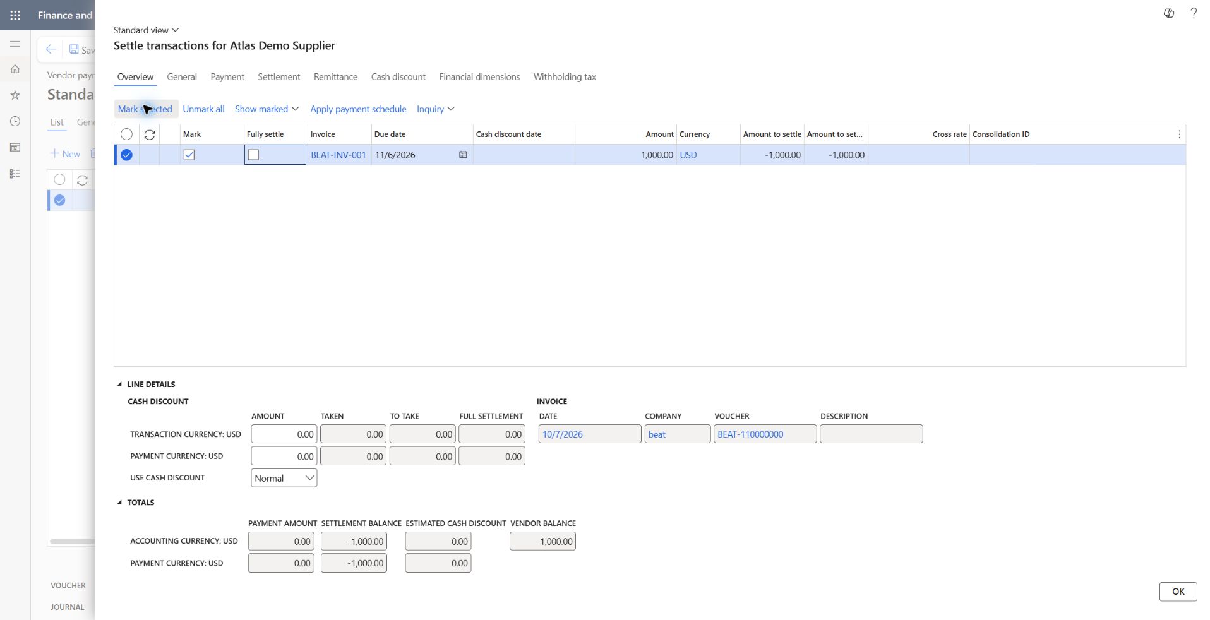The height and width of the screenshot is (620, 1210).
Task: Open Modules list icon in sidebar
Action: pyautogui.click(x=15, y=174)
